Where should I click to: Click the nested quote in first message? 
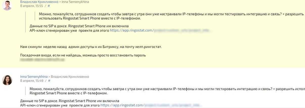171,16
